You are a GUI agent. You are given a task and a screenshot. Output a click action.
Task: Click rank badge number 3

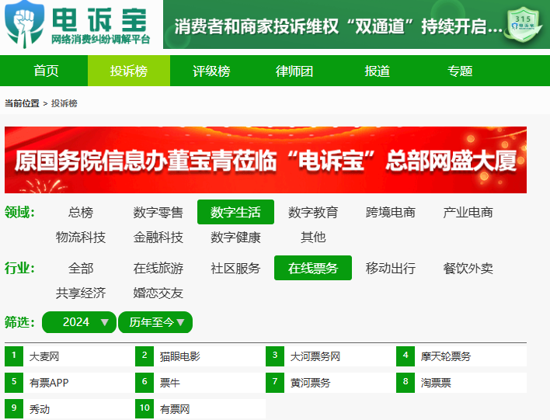coord(275,356)
